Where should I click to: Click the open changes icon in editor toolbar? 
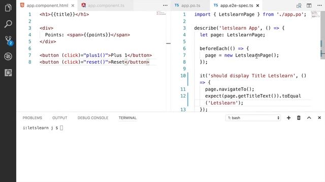(x=299, y=6)
